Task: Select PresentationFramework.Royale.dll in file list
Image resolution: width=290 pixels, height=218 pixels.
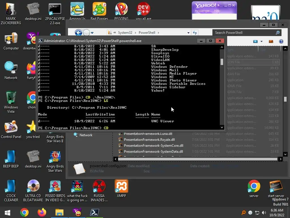Action: pyautogui.click(x=149, y=140)
